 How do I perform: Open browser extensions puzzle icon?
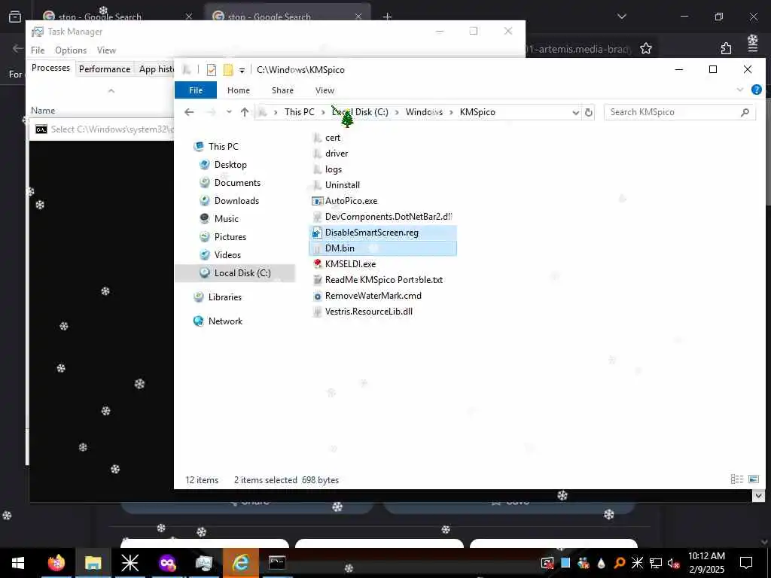coord(726,49)
